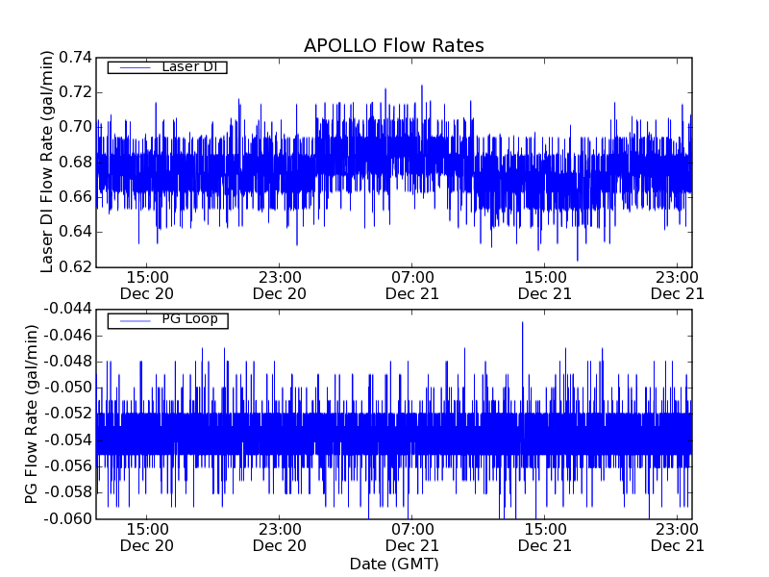
Task: Click the 0.74 y-axis tick label
Action: tap(75, 58)
